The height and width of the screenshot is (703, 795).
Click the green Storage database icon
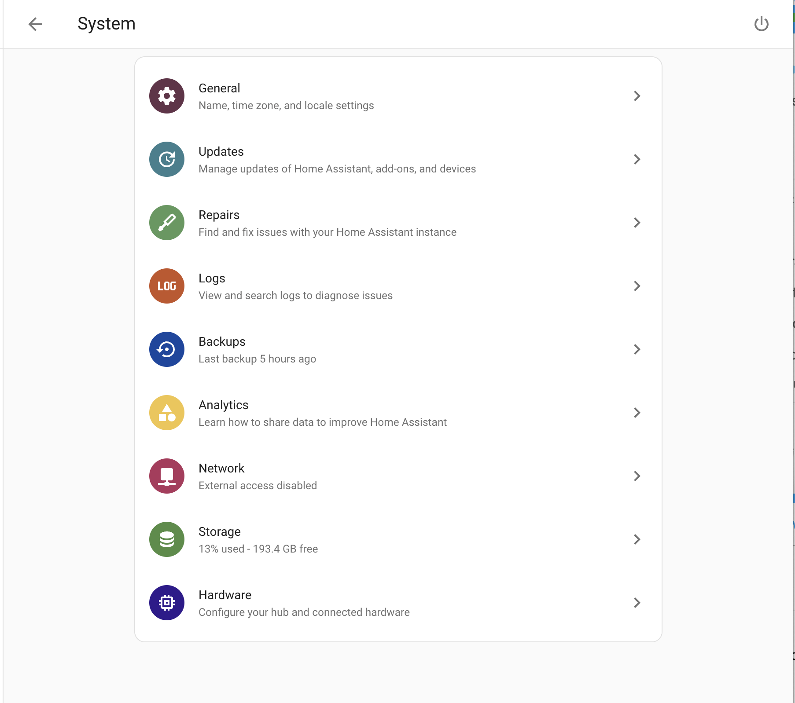167,539
